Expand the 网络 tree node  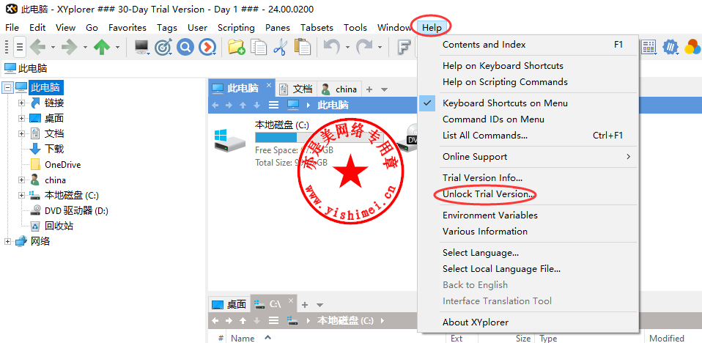(8, 241)
